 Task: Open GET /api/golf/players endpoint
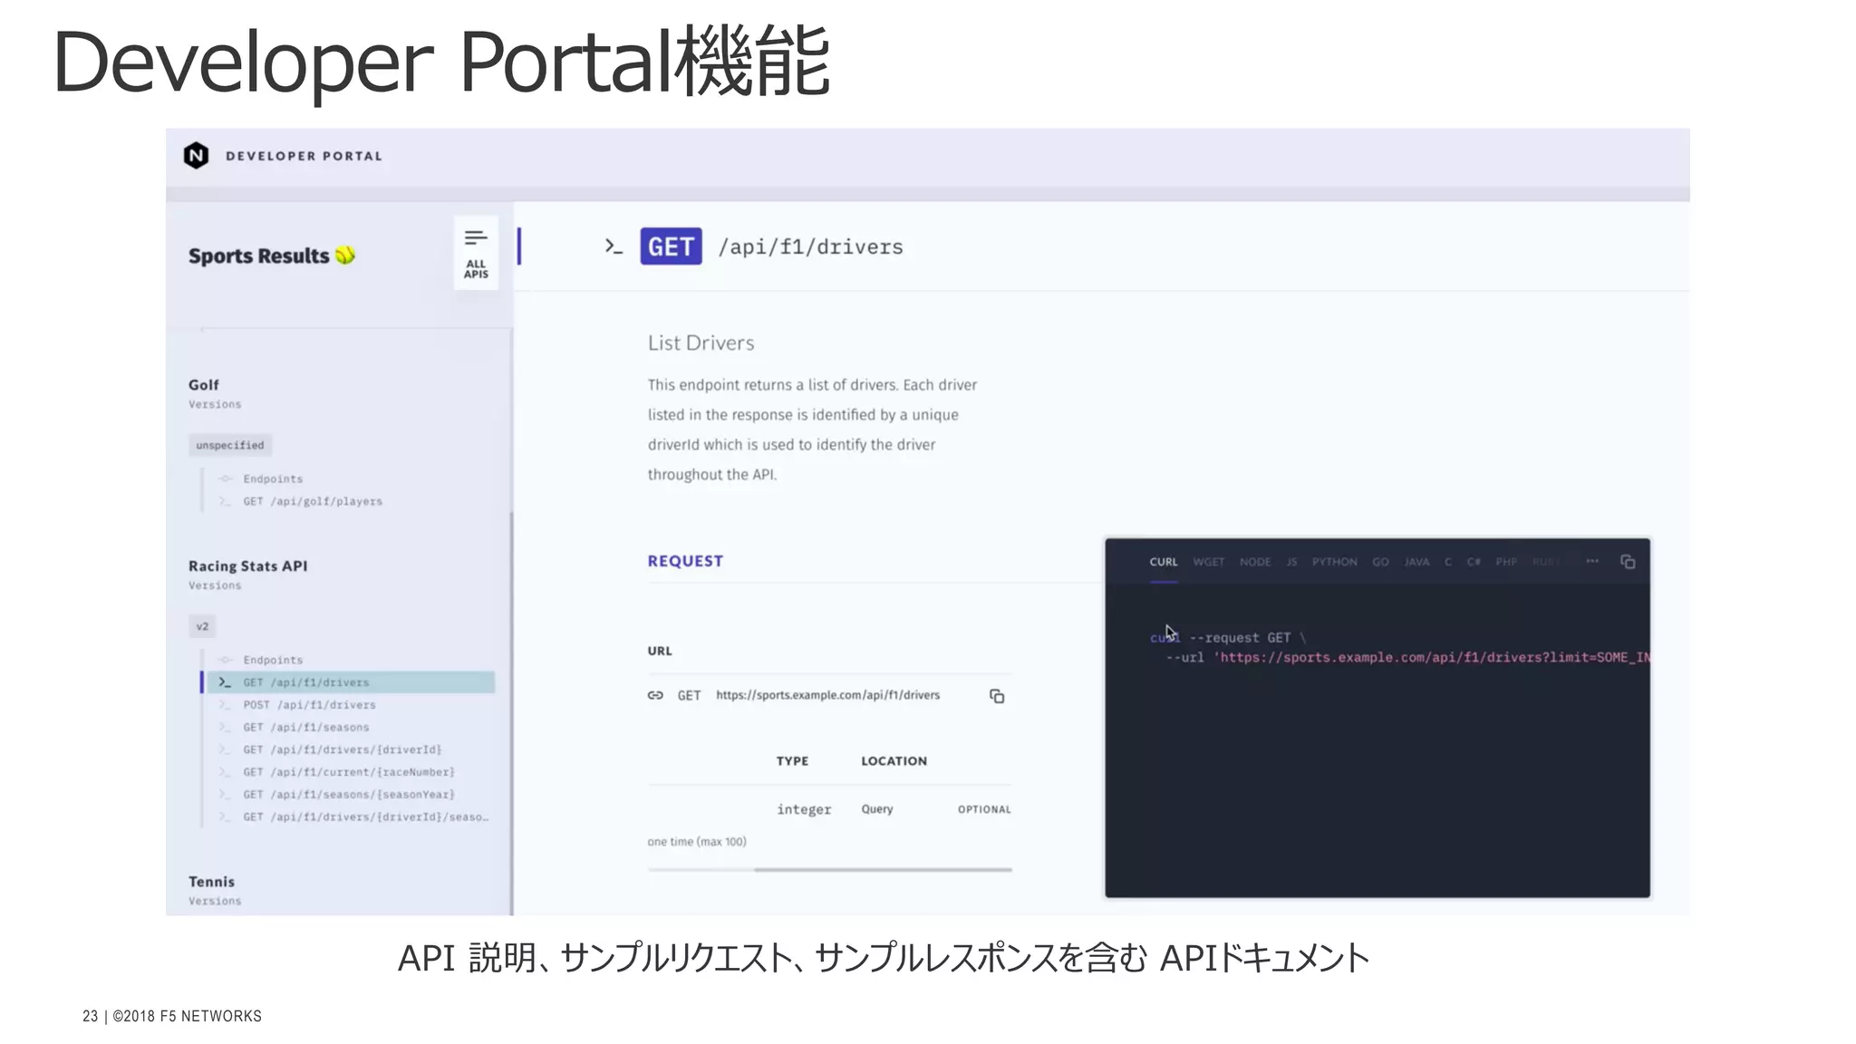tap(312, 501)
